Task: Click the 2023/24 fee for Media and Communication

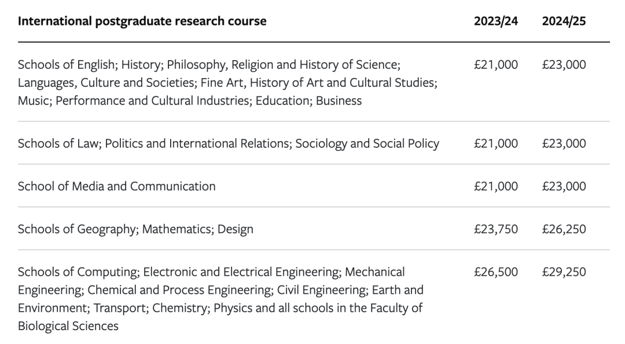Action: [496, 186]
